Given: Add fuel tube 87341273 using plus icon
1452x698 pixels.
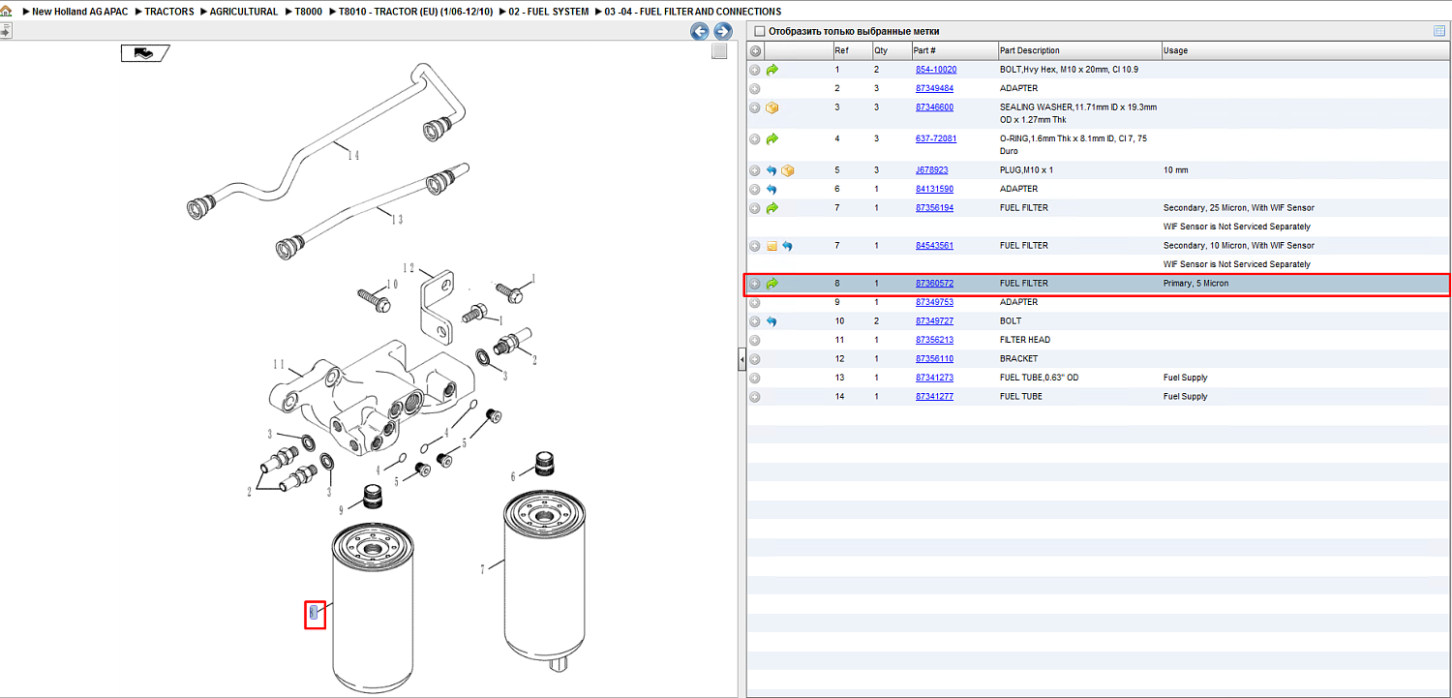Looking at the screenshot, I should (755, 378).
